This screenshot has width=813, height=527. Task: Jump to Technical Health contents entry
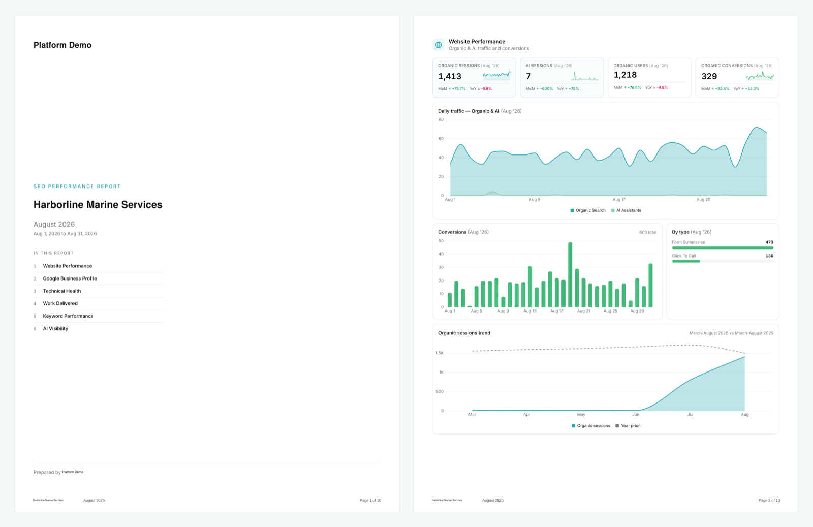[98, 291]
